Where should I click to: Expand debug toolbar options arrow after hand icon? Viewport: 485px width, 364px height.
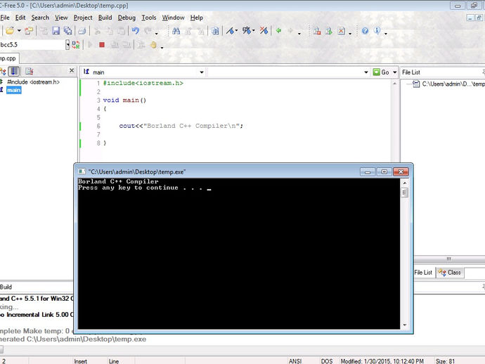point(162,47)
